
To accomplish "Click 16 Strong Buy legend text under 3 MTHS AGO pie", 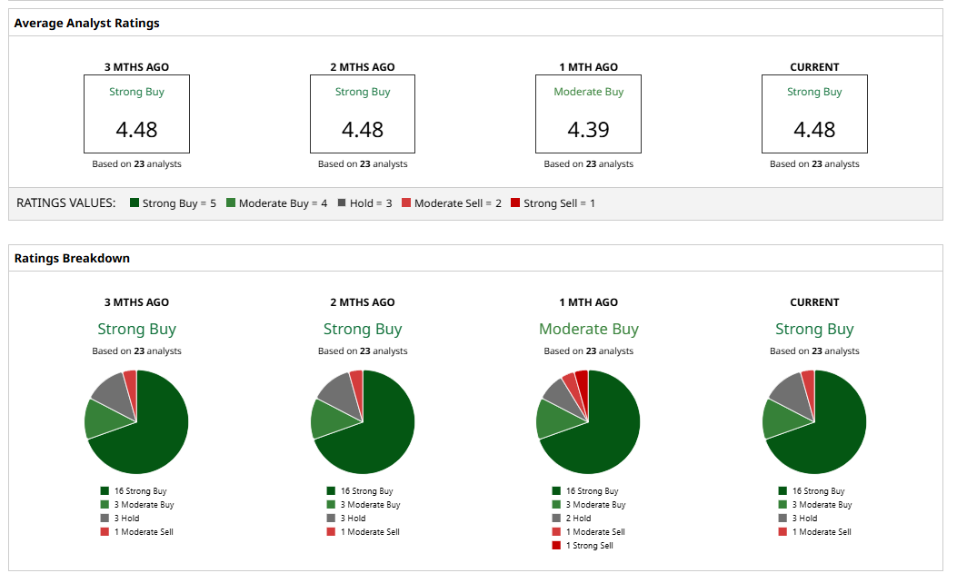I will (x=140, y=491).
